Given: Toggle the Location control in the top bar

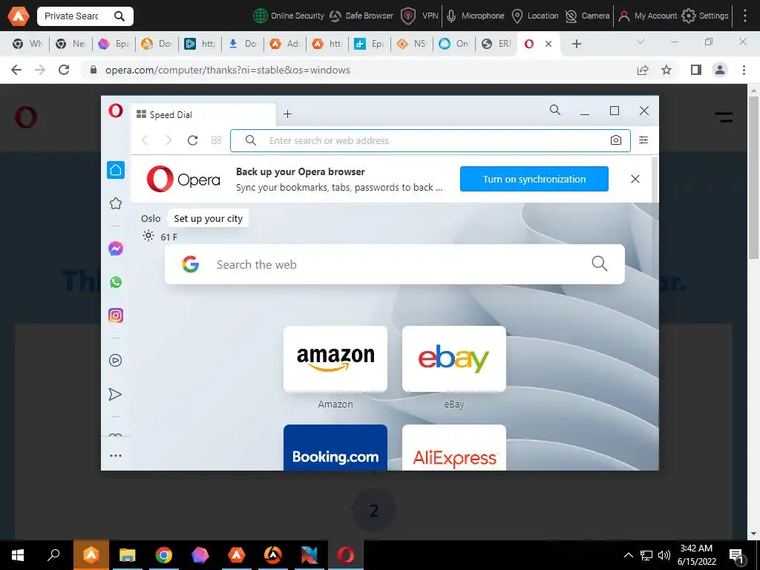Looking at the screenshot, I should click(535, 16).
